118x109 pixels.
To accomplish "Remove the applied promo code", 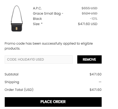I will [x=89, y=59].
